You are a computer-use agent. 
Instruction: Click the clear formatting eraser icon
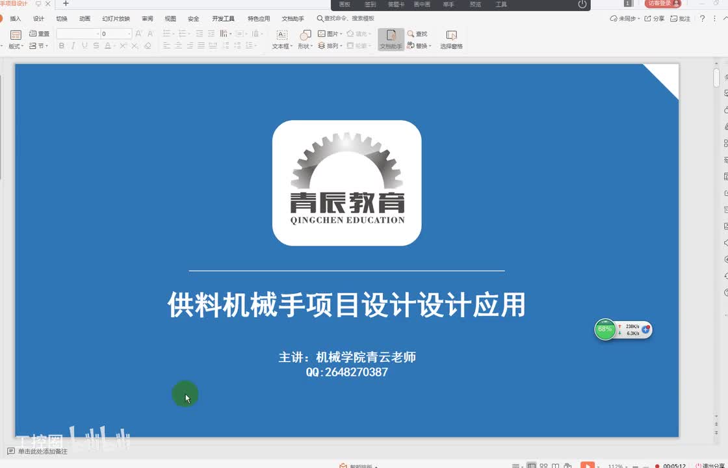click(148, 45)
